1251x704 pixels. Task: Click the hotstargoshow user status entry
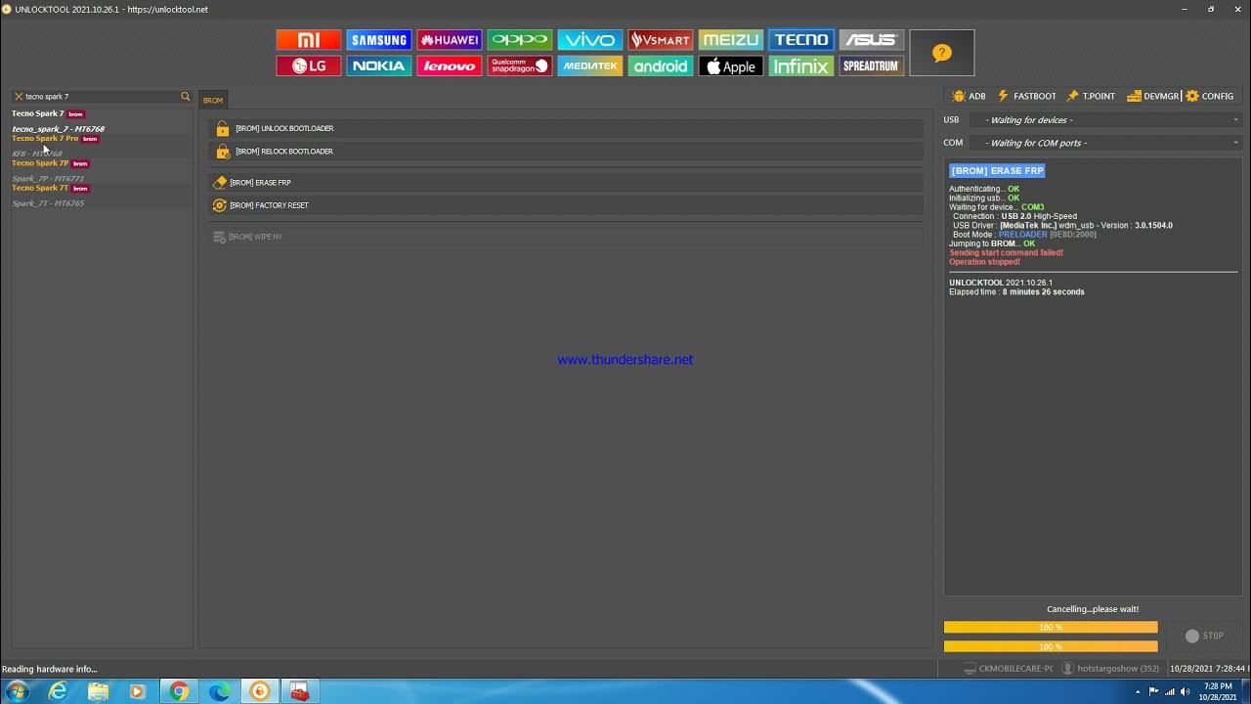(x=1111, y=669)
